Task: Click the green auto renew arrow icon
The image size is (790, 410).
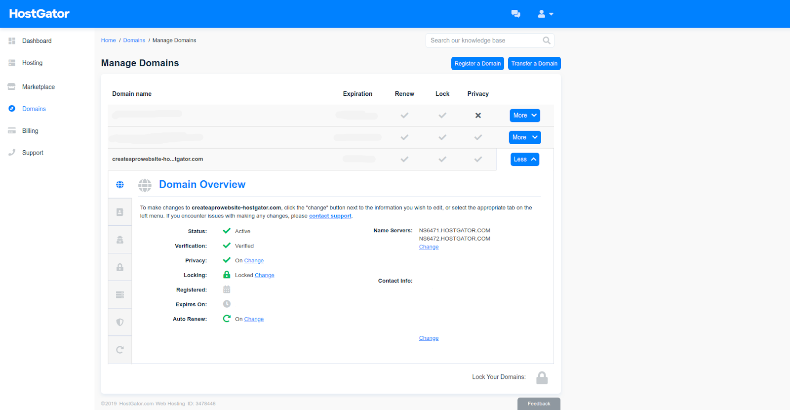Action: pyautogui.click(x=227, y=319)
